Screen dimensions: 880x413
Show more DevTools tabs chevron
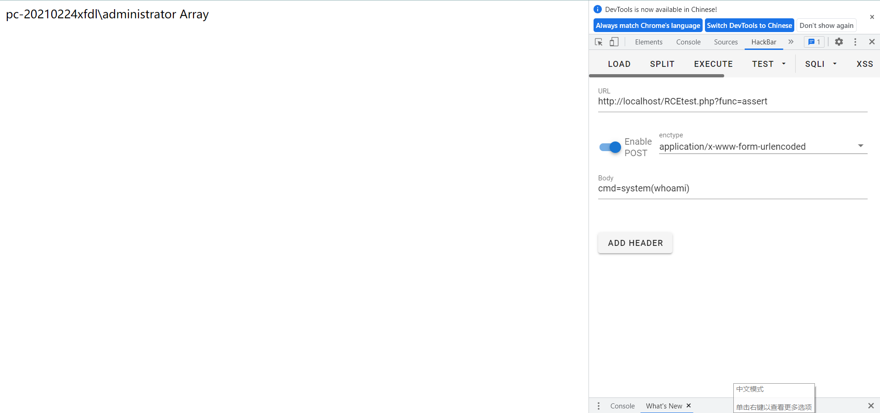791,42
